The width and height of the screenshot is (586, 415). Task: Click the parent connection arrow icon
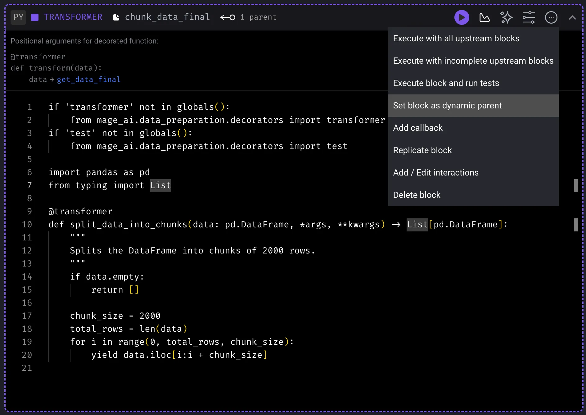pyautogui.click(x=228, y=17)
